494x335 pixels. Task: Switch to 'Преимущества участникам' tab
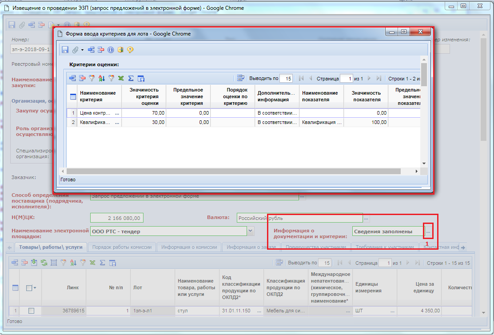click(x=315, y=247)
